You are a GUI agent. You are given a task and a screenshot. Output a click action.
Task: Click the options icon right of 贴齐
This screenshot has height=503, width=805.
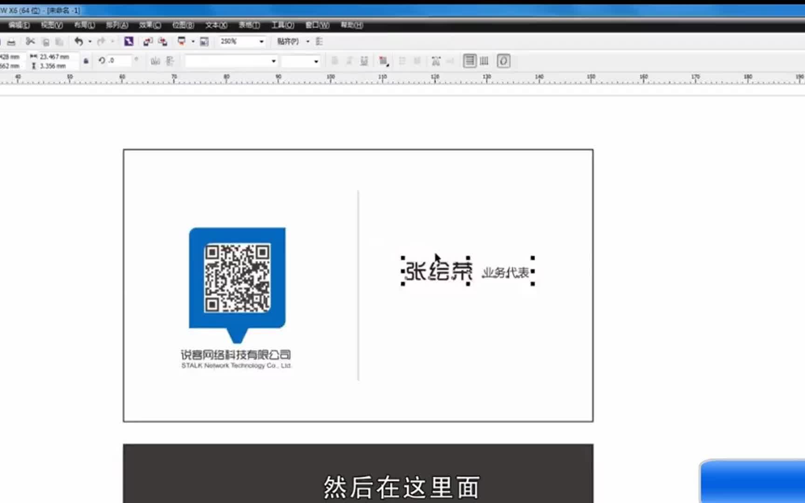pos(319,41)
